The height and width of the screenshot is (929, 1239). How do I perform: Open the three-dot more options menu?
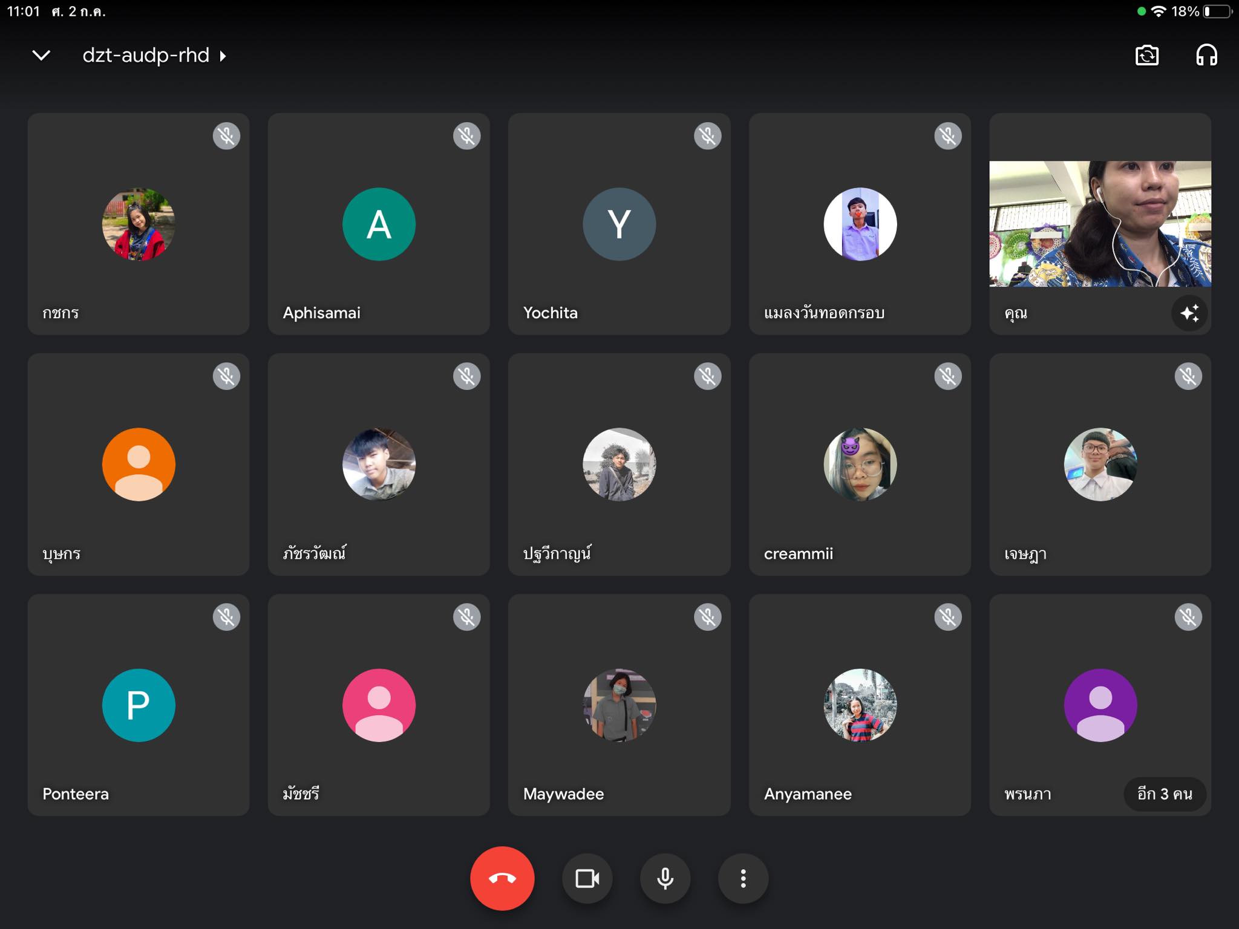(x=743, y=878)
